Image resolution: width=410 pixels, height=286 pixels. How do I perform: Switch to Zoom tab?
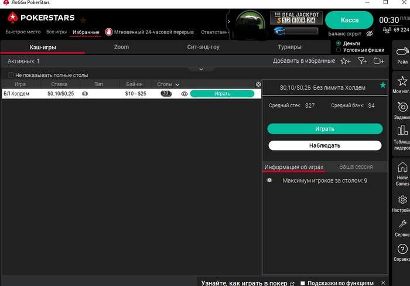coord(121,47)
